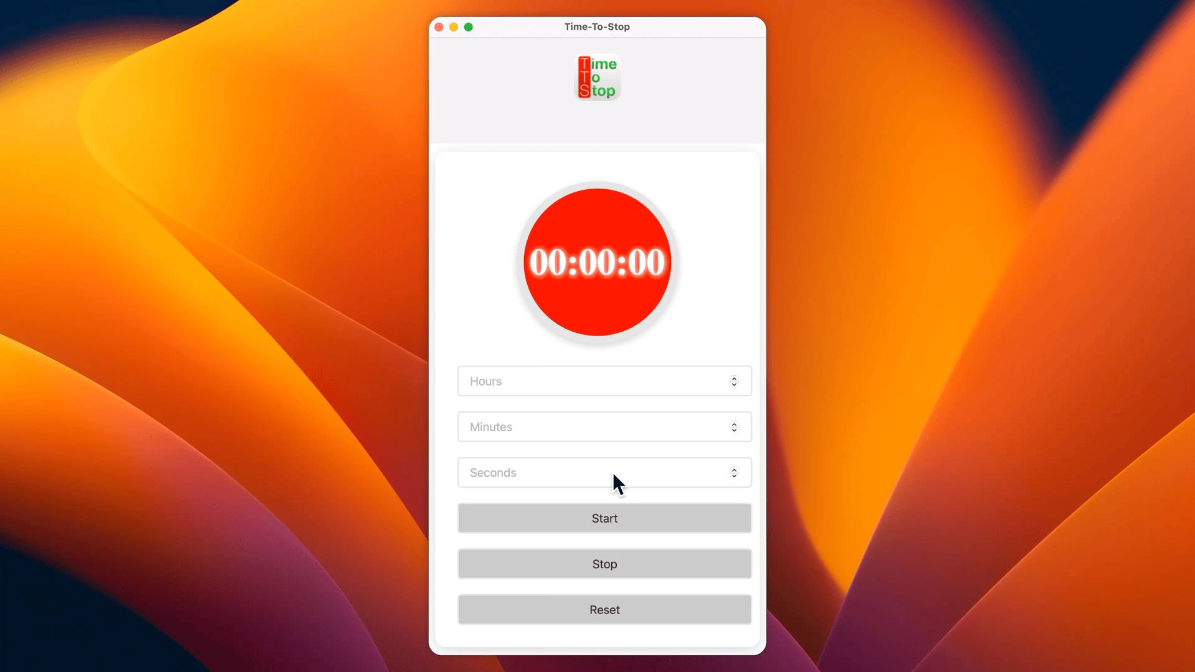Click the Time-To-Stop window title bar
Viewport: 1195px width, 672px height.
[x=597, y=26]
